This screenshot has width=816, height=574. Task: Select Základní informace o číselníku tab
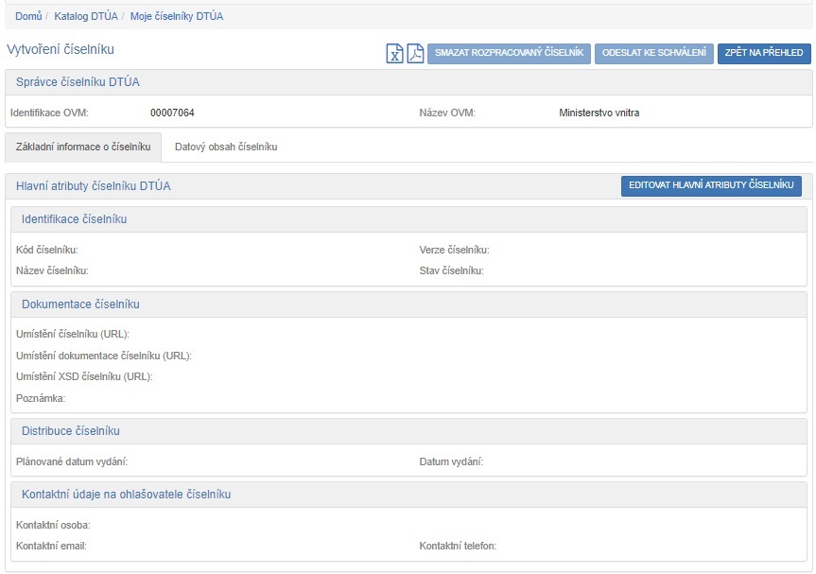coord(83,147)
